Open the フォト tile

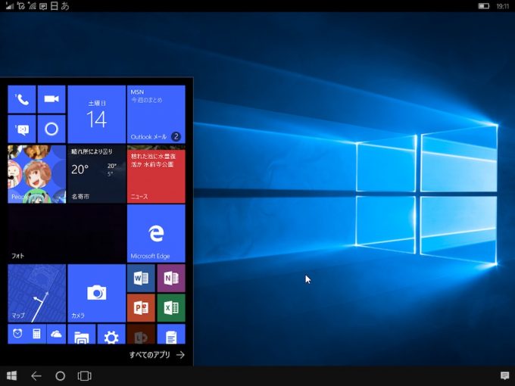pyautogui.click(x=67, y=234)
